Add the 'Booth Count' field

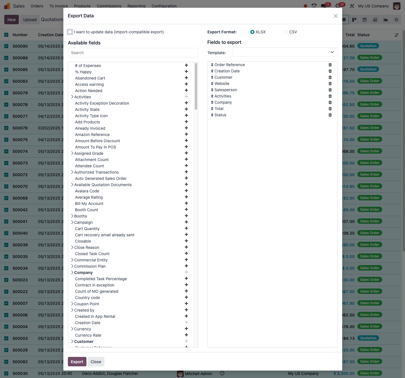point(186,210)
